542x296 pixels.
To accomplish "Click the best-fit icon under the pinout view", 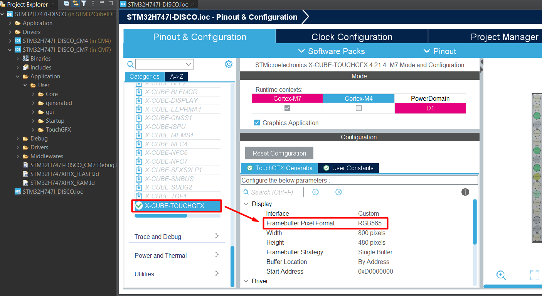I will point(534,275).
